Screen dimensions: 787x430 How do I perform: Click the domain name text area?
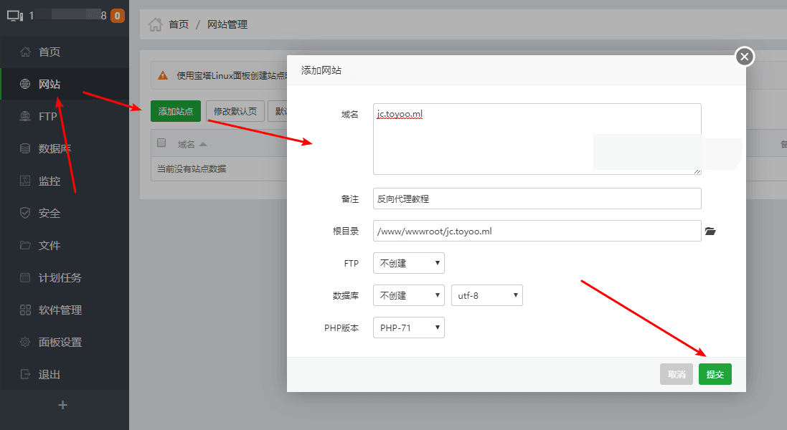point(537,139)
